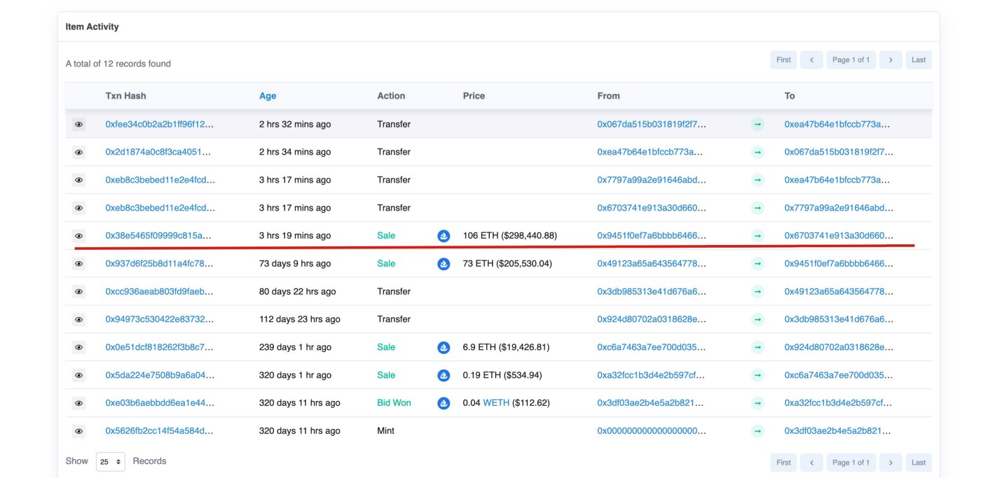Click the top First page button
Image resolution: width=981 pixels, height=478 pixels.
(x=783, y=60)
